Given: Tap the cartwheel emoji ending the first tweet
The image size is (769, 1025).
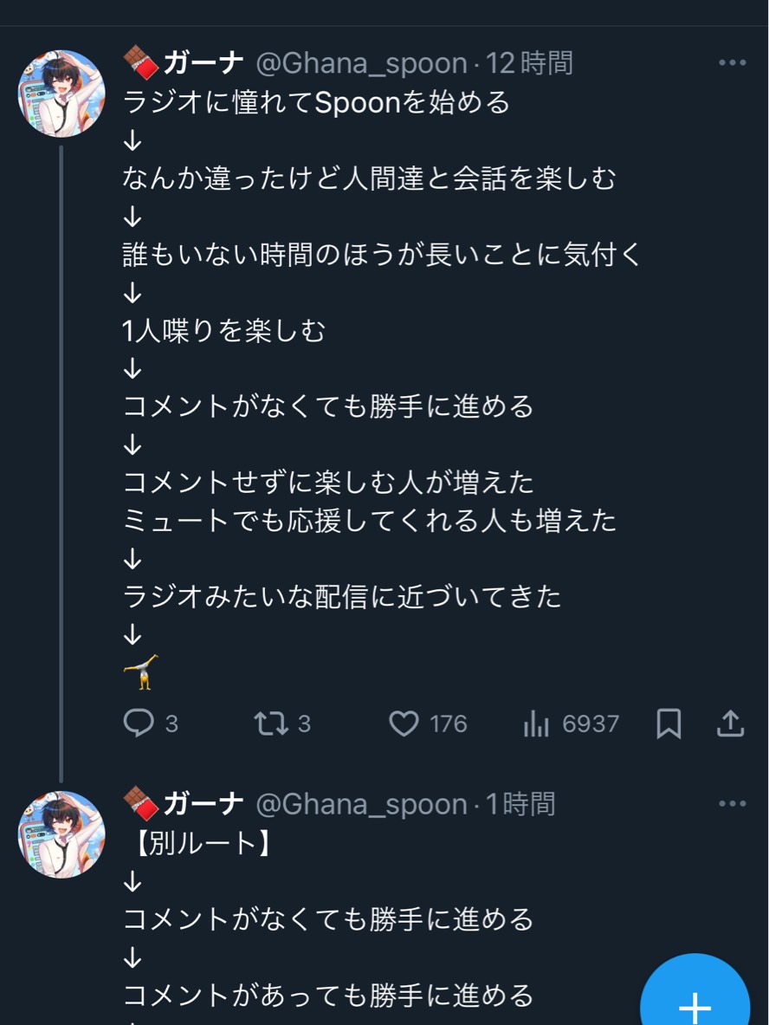Looking at the screenshot, I should pos(140,672).
